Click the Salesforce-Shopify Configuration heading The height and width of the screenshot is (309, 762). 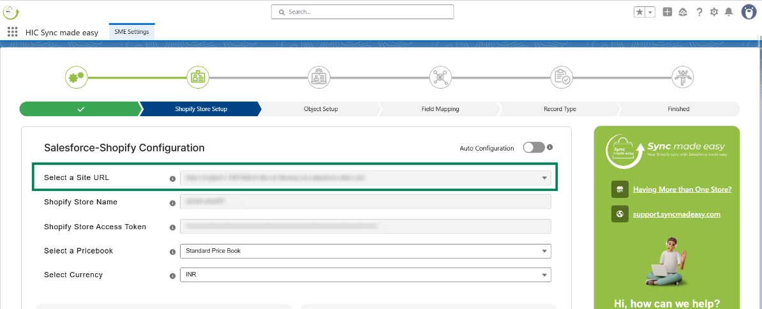click(x=124, y=147)
